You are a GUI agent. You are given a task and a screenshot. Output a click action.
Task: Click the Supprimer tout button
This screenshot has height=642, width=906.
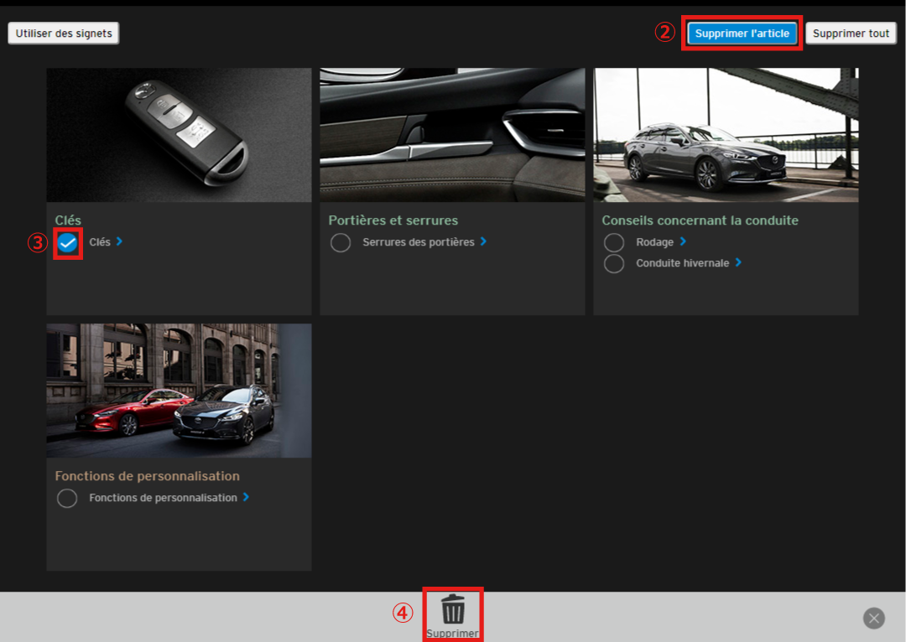(x=851, y=34)
